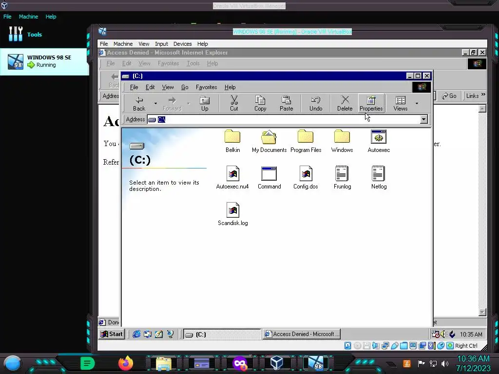Switch to (C:) taskbar button

222,334
